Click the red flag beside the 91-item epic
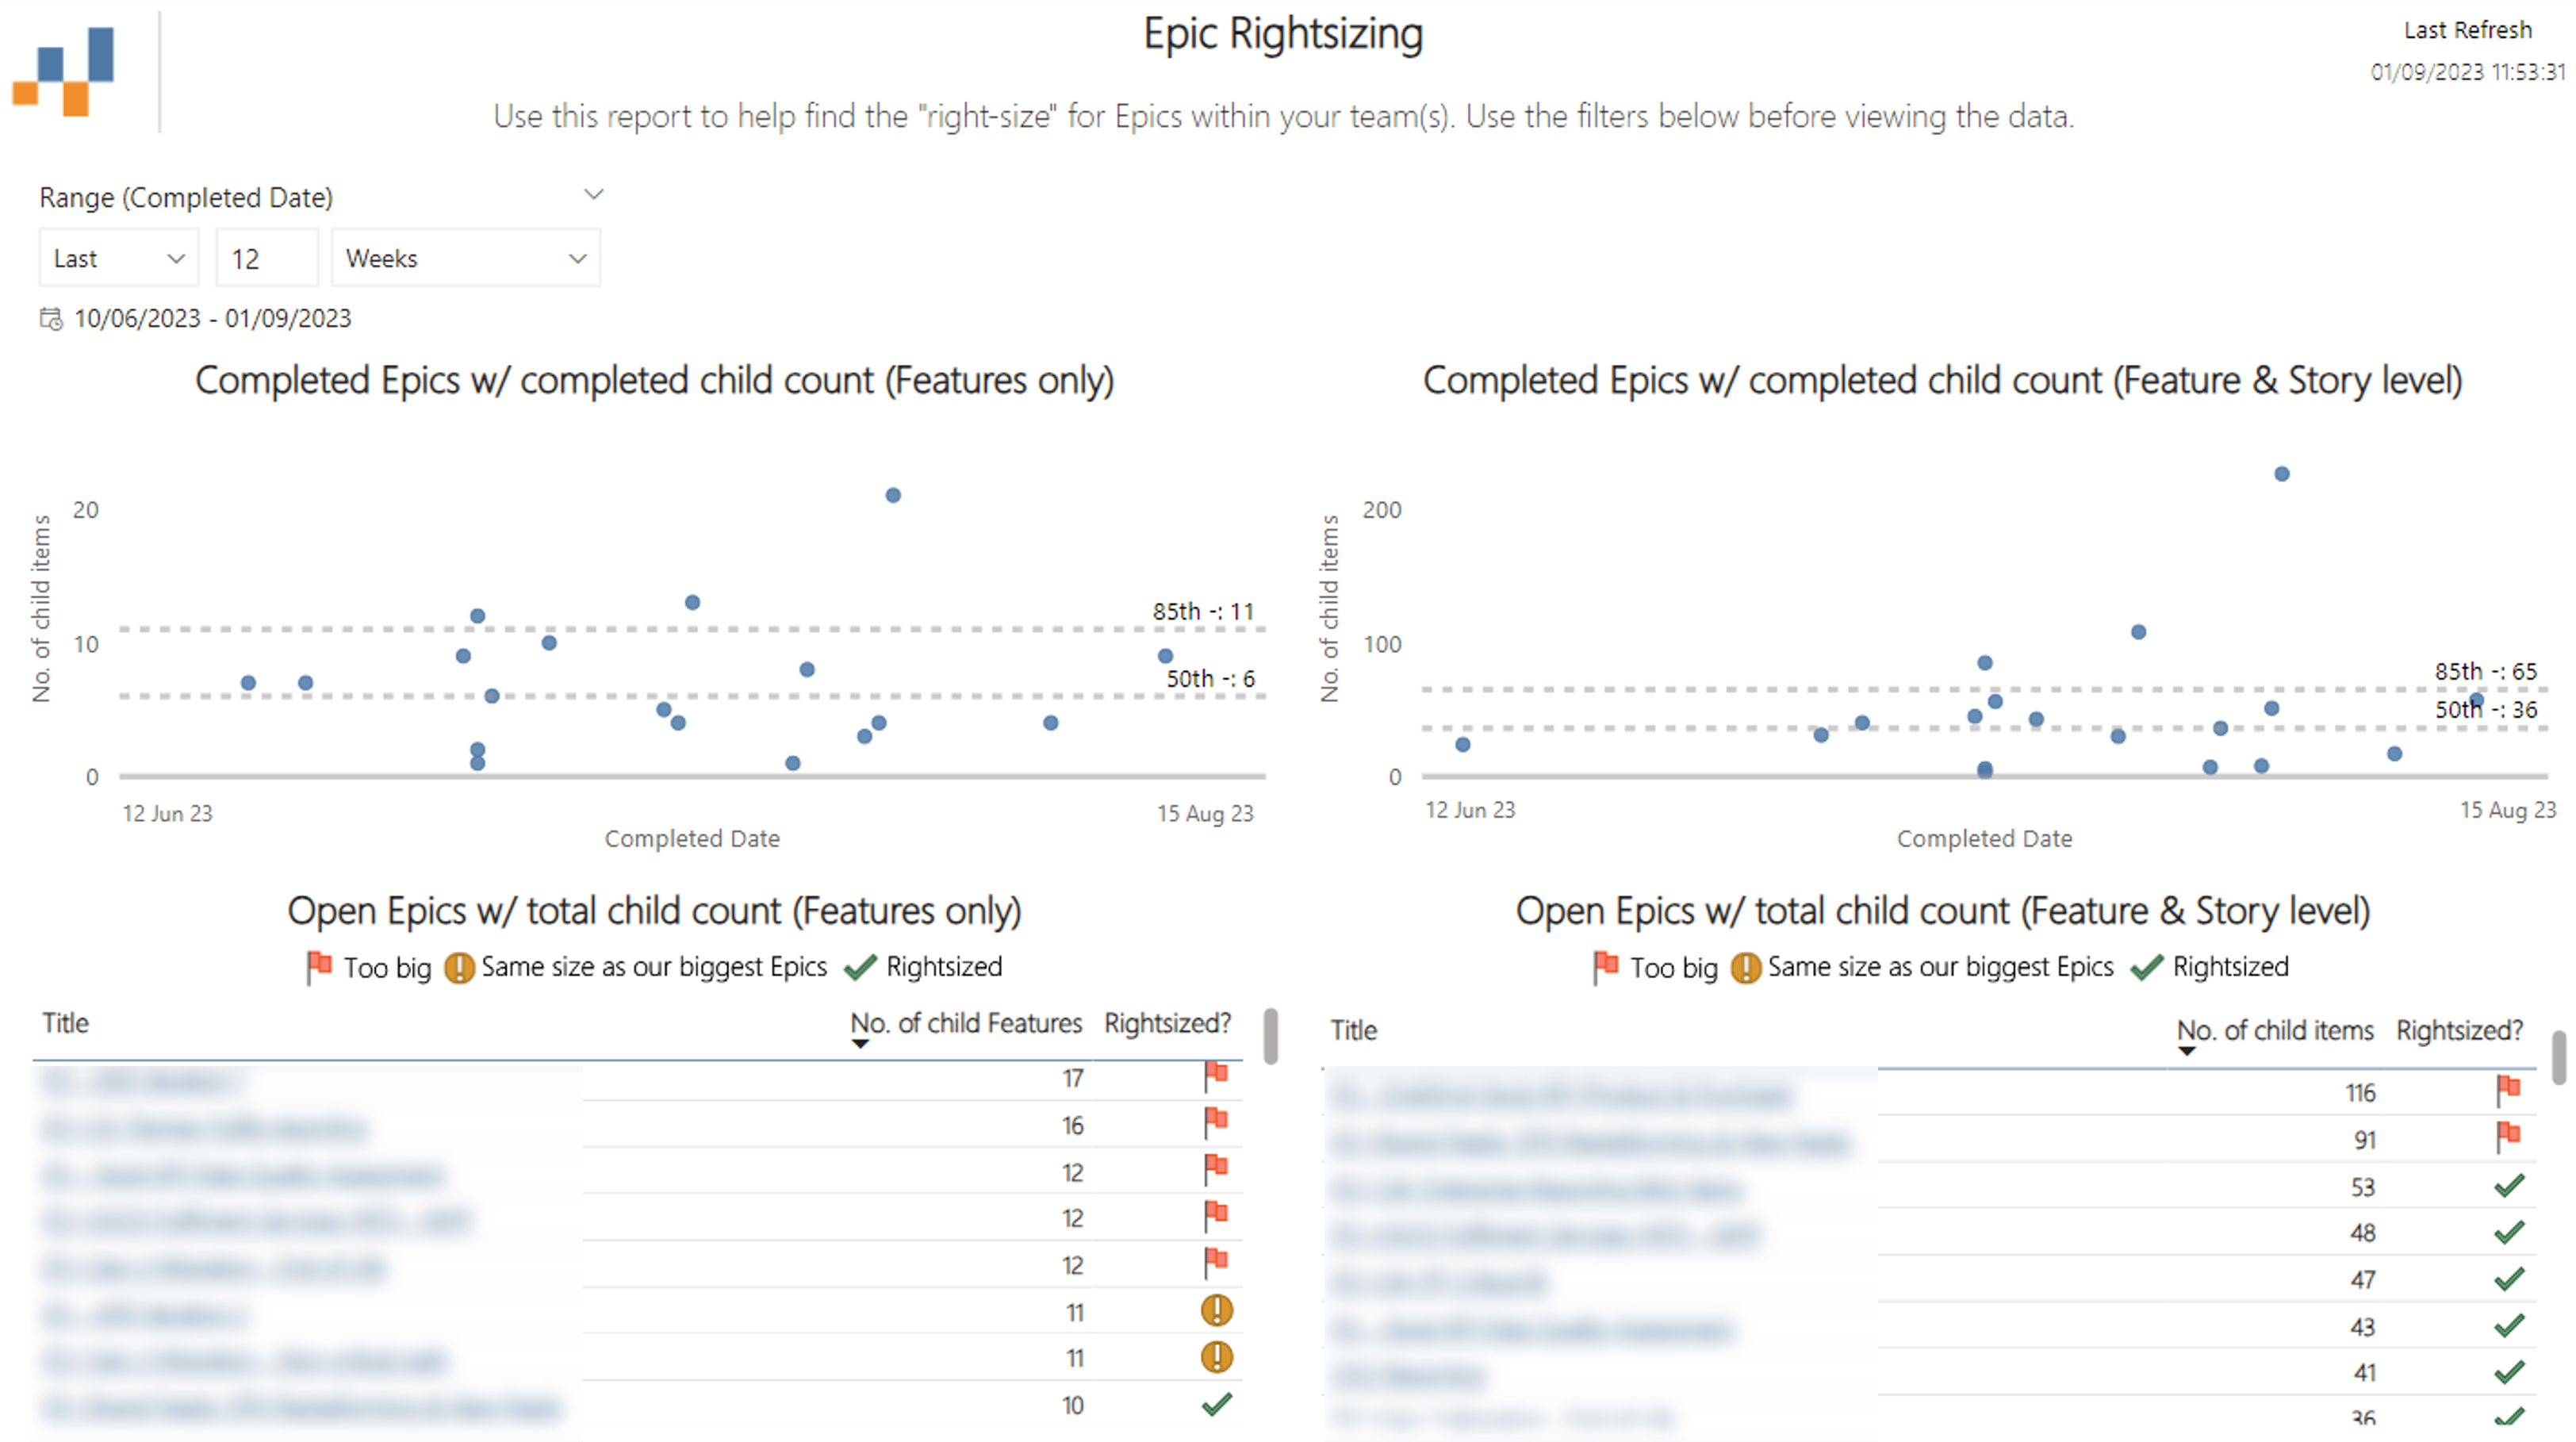This screenshot has height=1442, width=2576. (x=2508, y=1137)
